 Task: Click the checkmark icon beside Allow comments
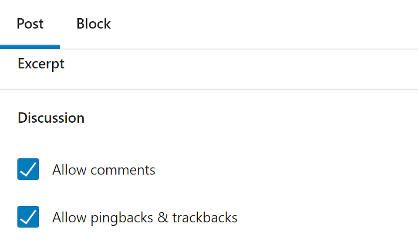(x=28, y=169)
